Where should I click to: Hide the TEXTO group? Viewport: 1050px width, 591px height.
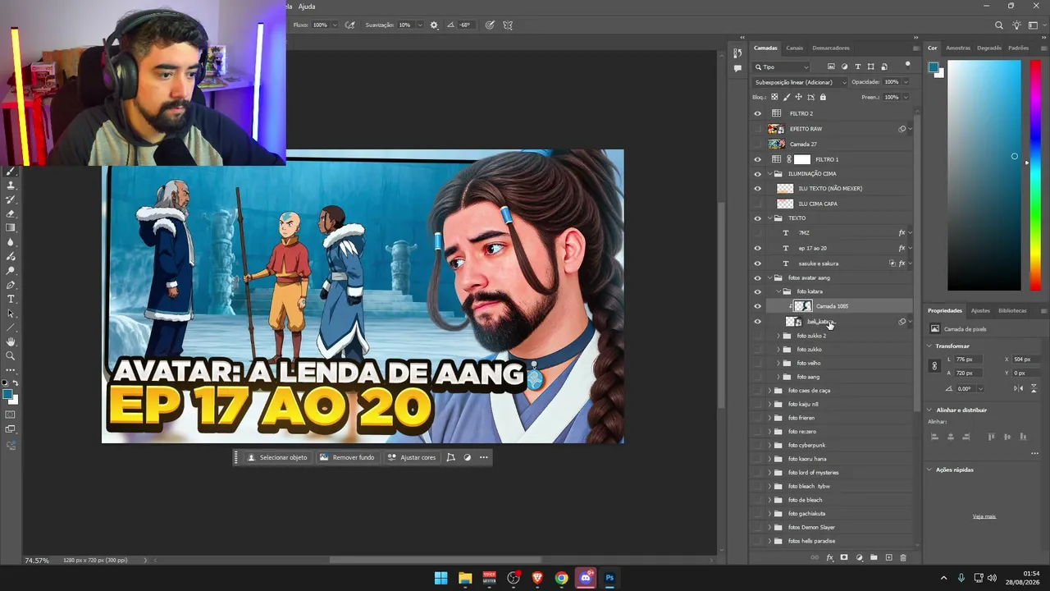[757, 218]
